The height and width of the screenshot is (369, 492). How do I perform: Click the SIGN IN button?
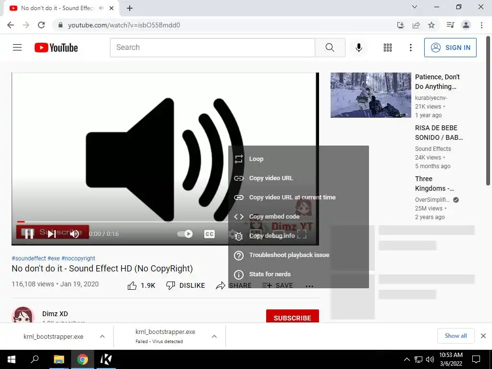click(450, 48)
